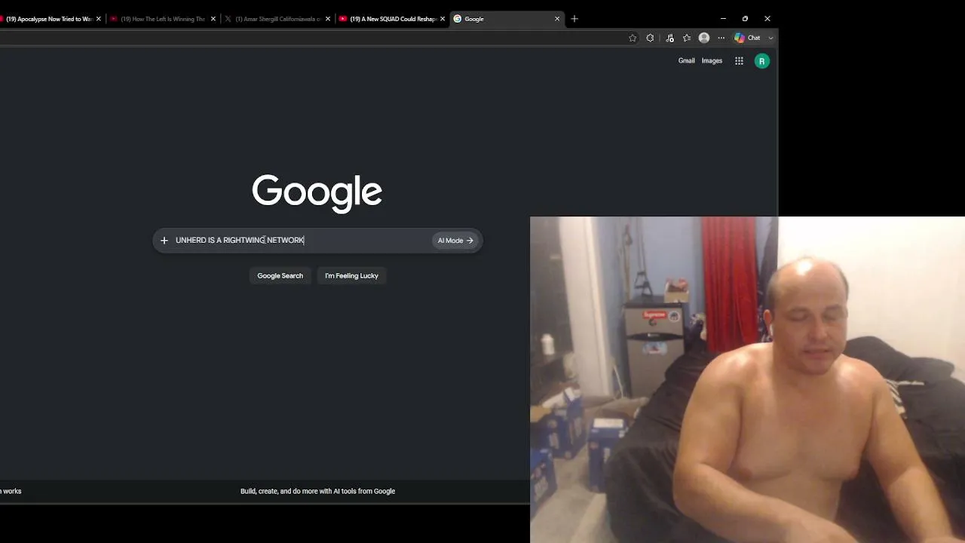The image size is (965, 543).
Task: Close the Apocalypse Now tab
Action: tap(98, 19)
